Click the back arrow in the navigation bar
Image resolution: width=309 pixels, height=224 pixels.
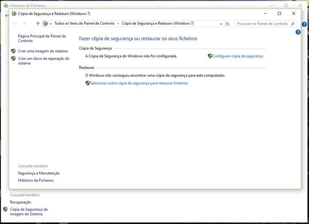pyautogui.click(x=15, y=24)
